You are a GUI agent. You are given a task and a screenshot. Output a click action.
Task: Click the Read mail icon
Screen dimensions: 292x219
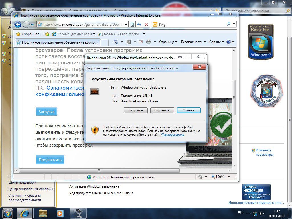click(x=141, y=42)
